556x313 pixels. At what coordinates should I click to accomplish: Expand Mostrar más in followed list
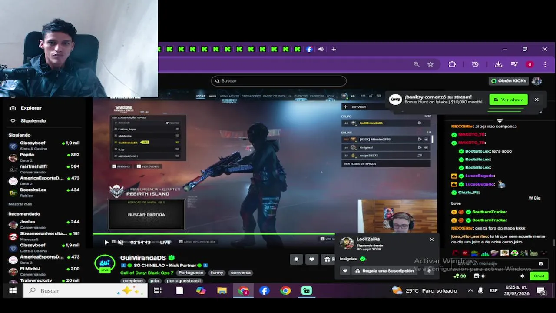tap(20, 204)
